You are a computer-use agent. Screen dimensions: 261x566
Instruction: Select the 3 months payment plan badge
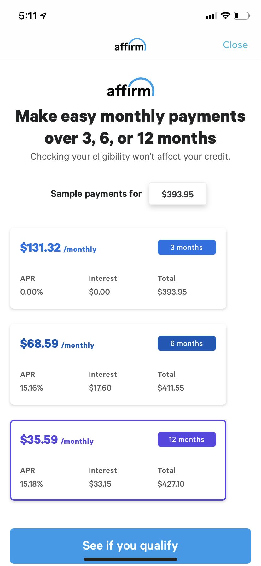click(x=187, y=247)
